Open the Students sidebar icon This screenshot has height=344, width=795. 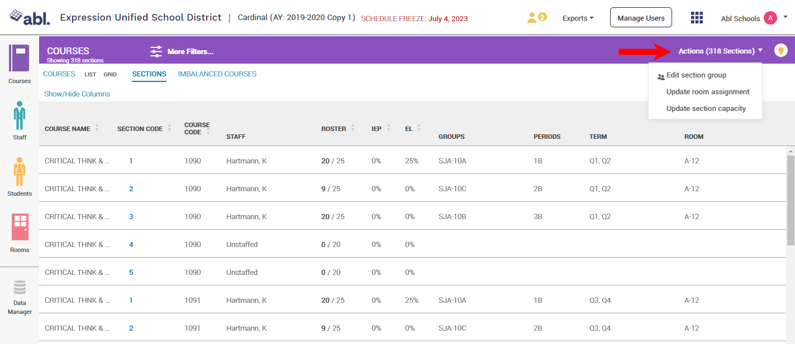(x=20, y=172)
